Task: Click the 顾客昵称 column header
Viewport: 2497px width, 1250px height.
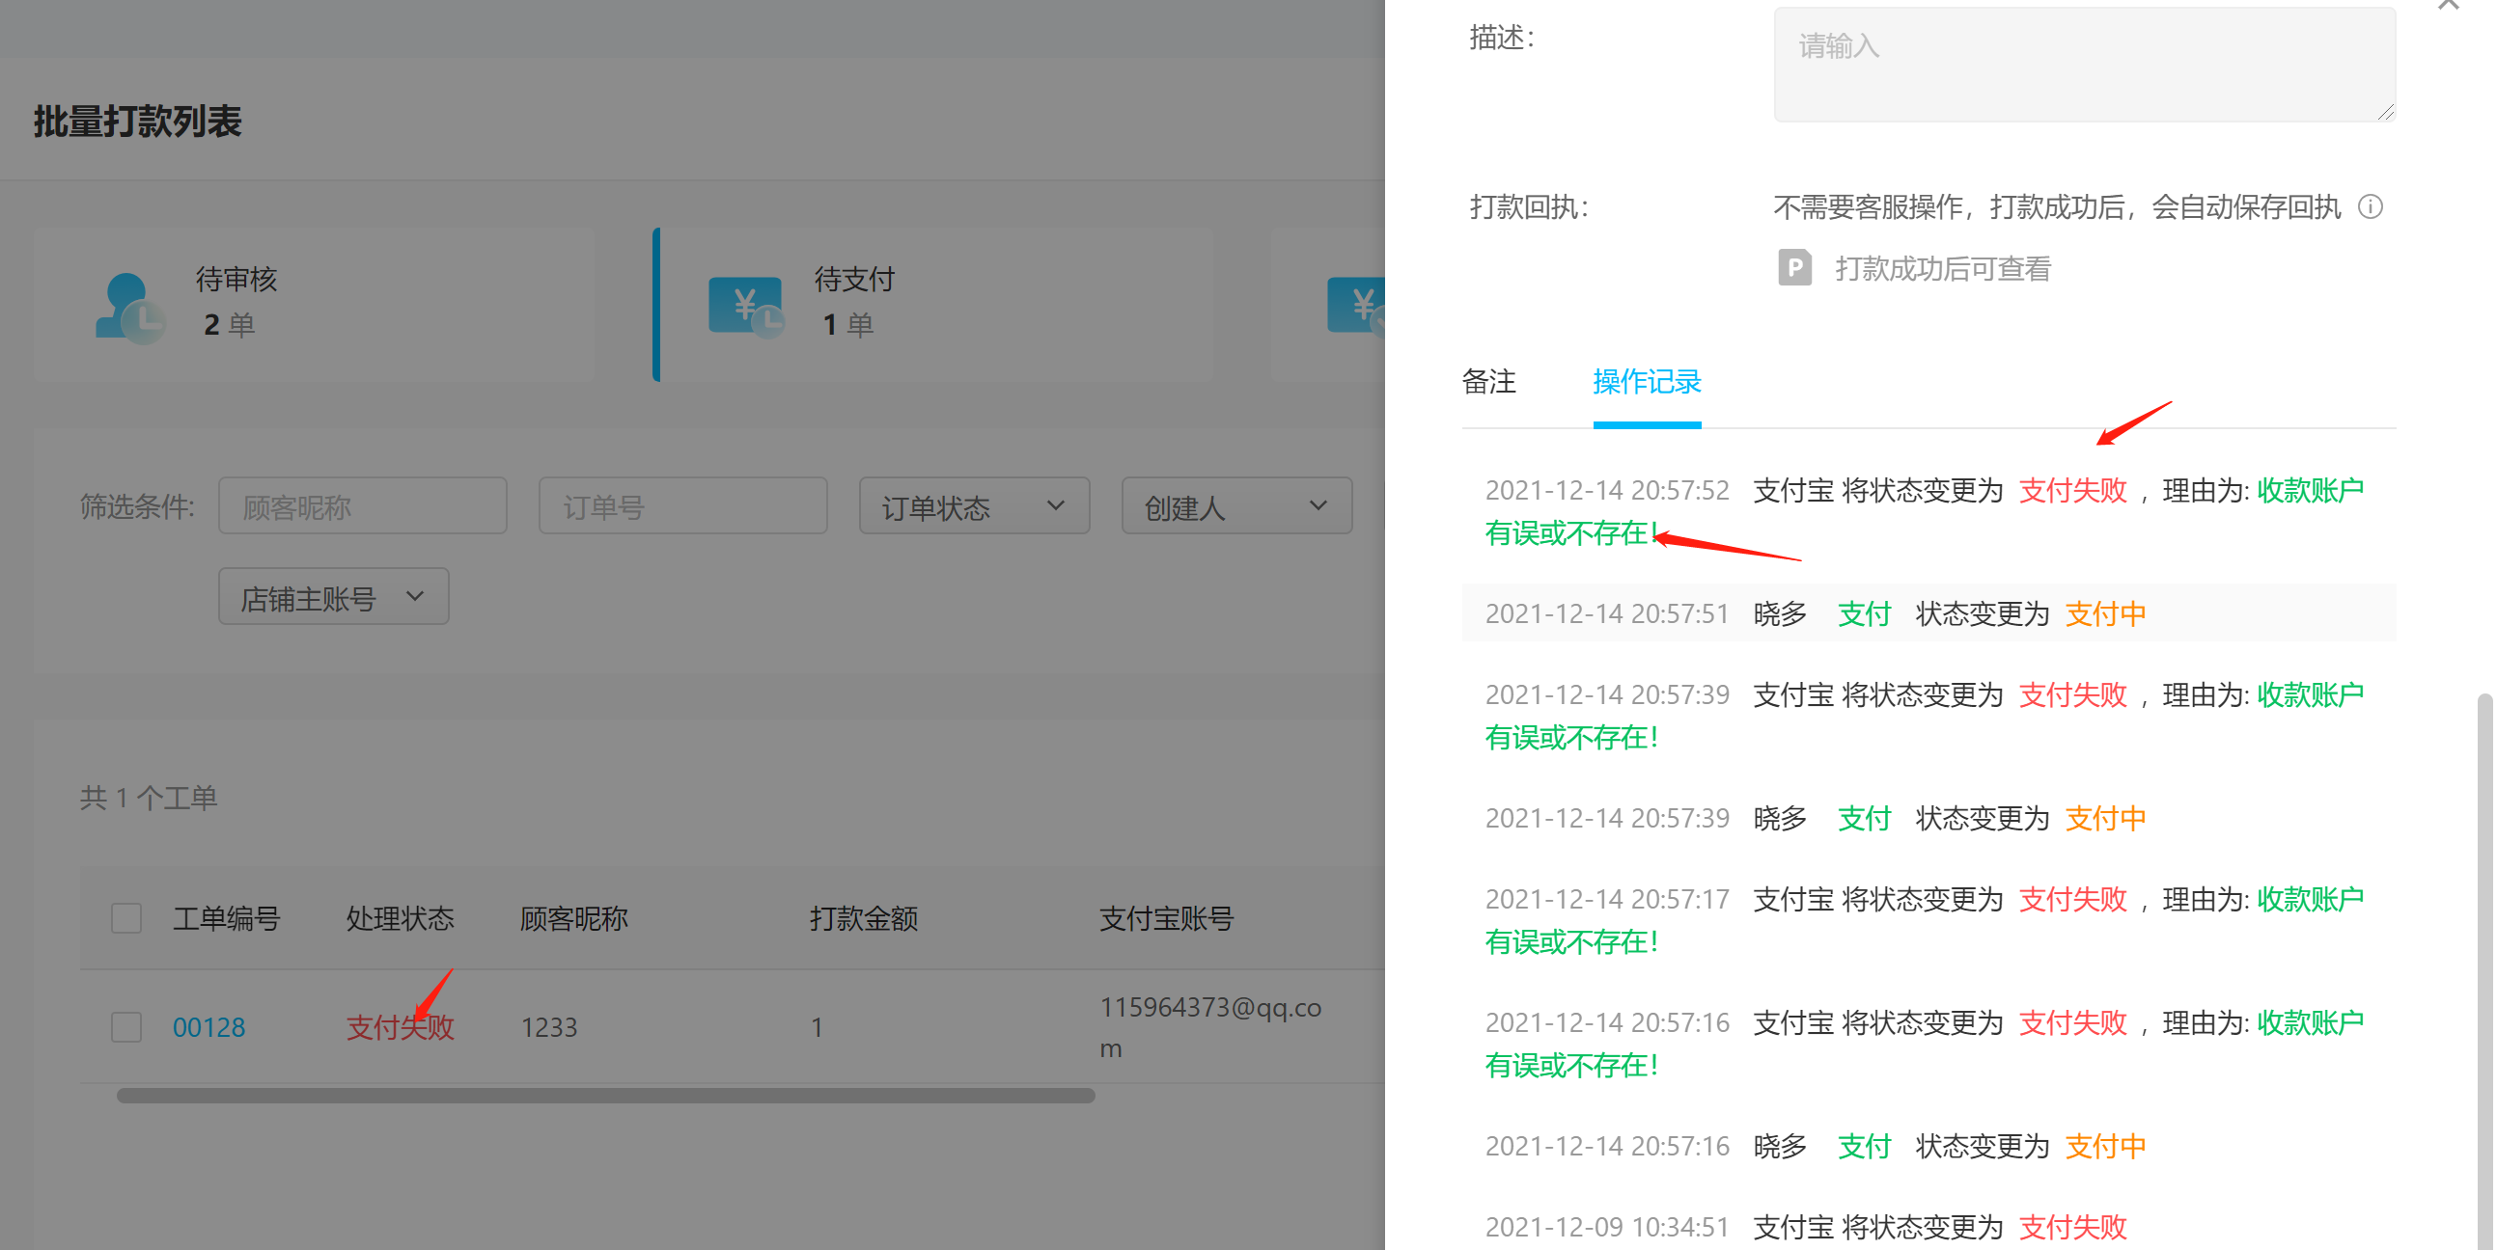Action: click(x=574, y=918)
